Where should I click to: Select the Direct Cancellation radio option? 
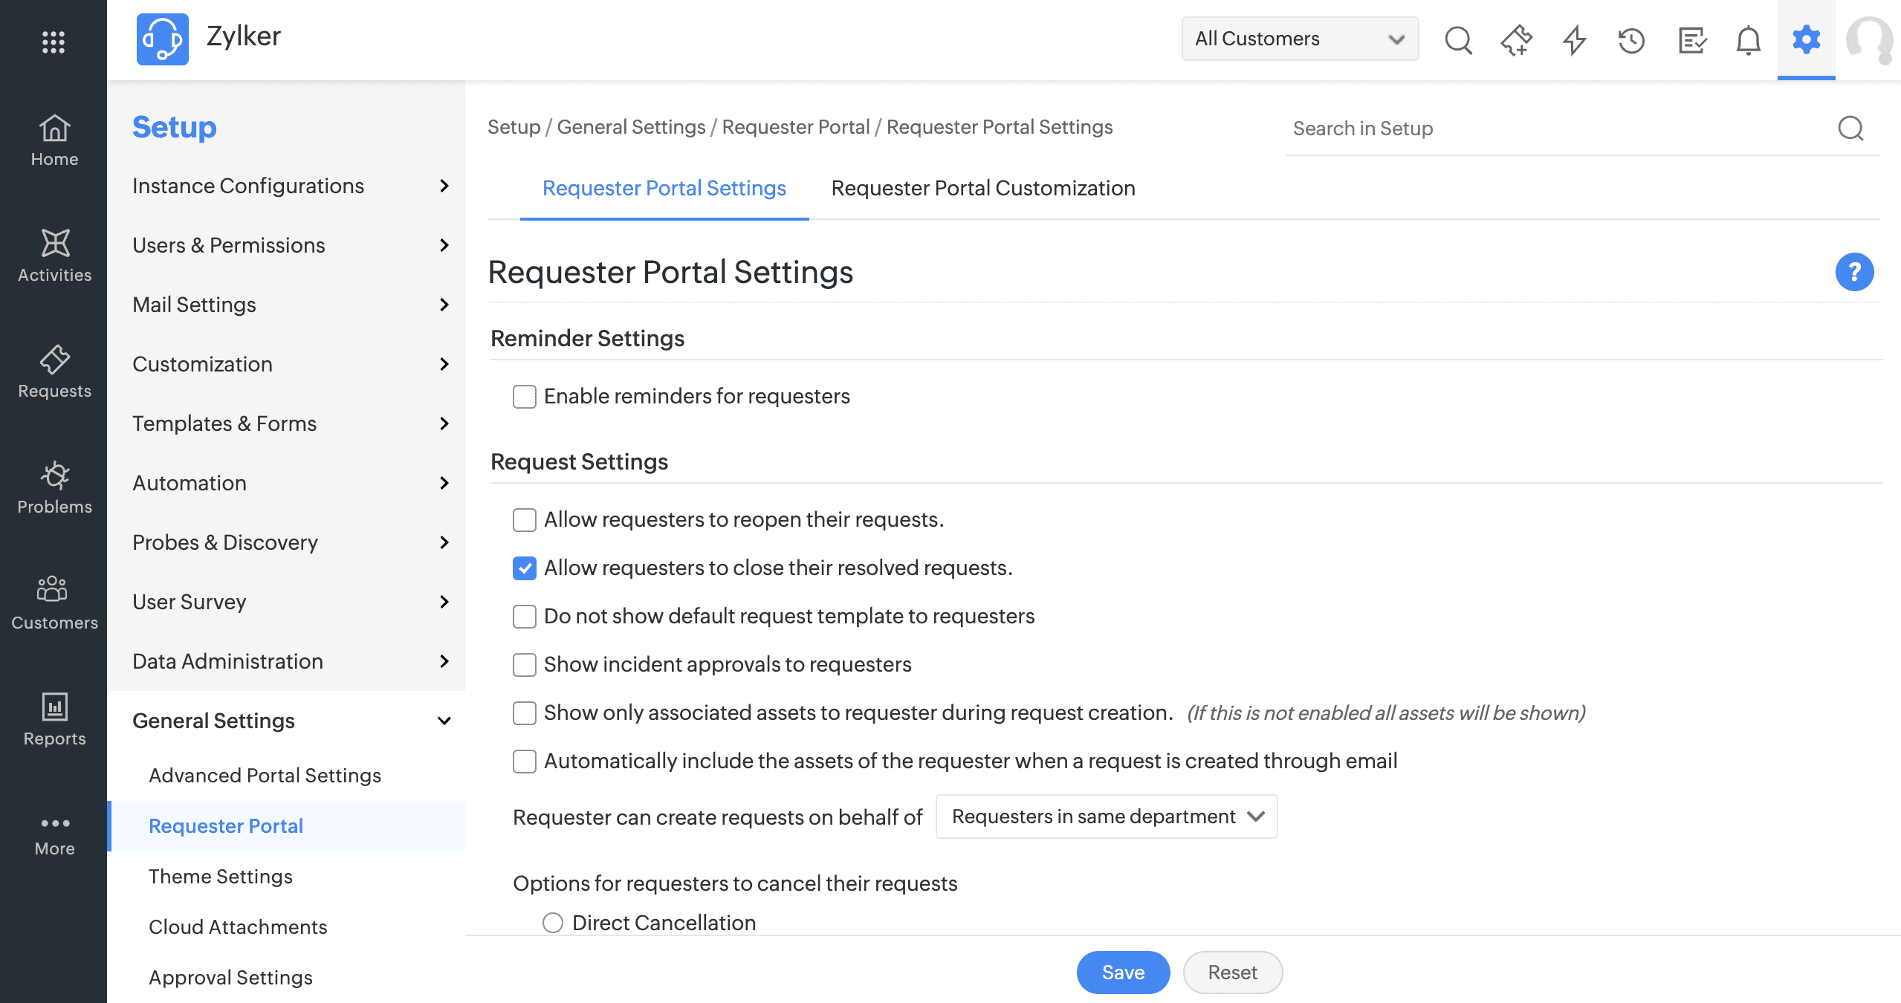pyautogui.click(x=553, y=923)
